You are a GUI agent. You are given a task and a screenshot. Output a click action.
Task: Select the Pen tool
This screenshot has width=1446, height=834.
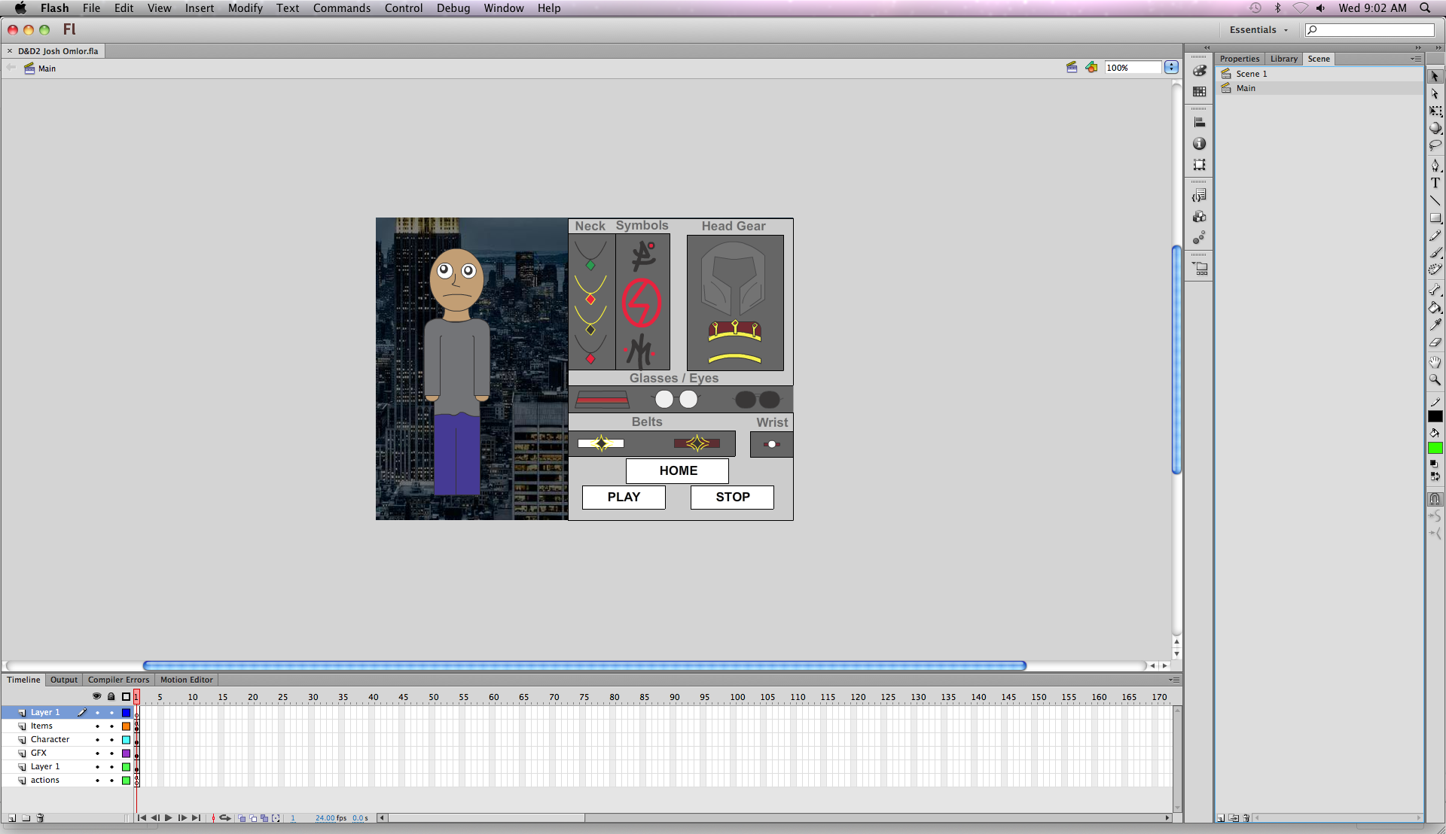(1435, 166)
